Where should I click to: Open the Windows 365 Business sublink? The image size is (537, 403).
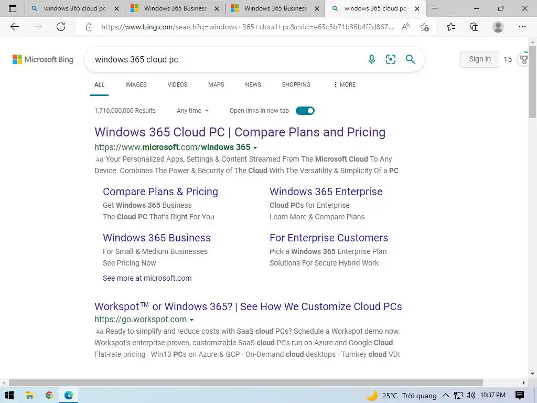156,238
